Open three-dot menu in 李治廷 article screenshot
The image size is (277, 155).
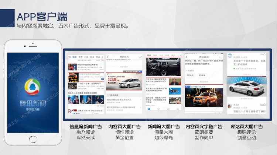(x=221, y=57)
